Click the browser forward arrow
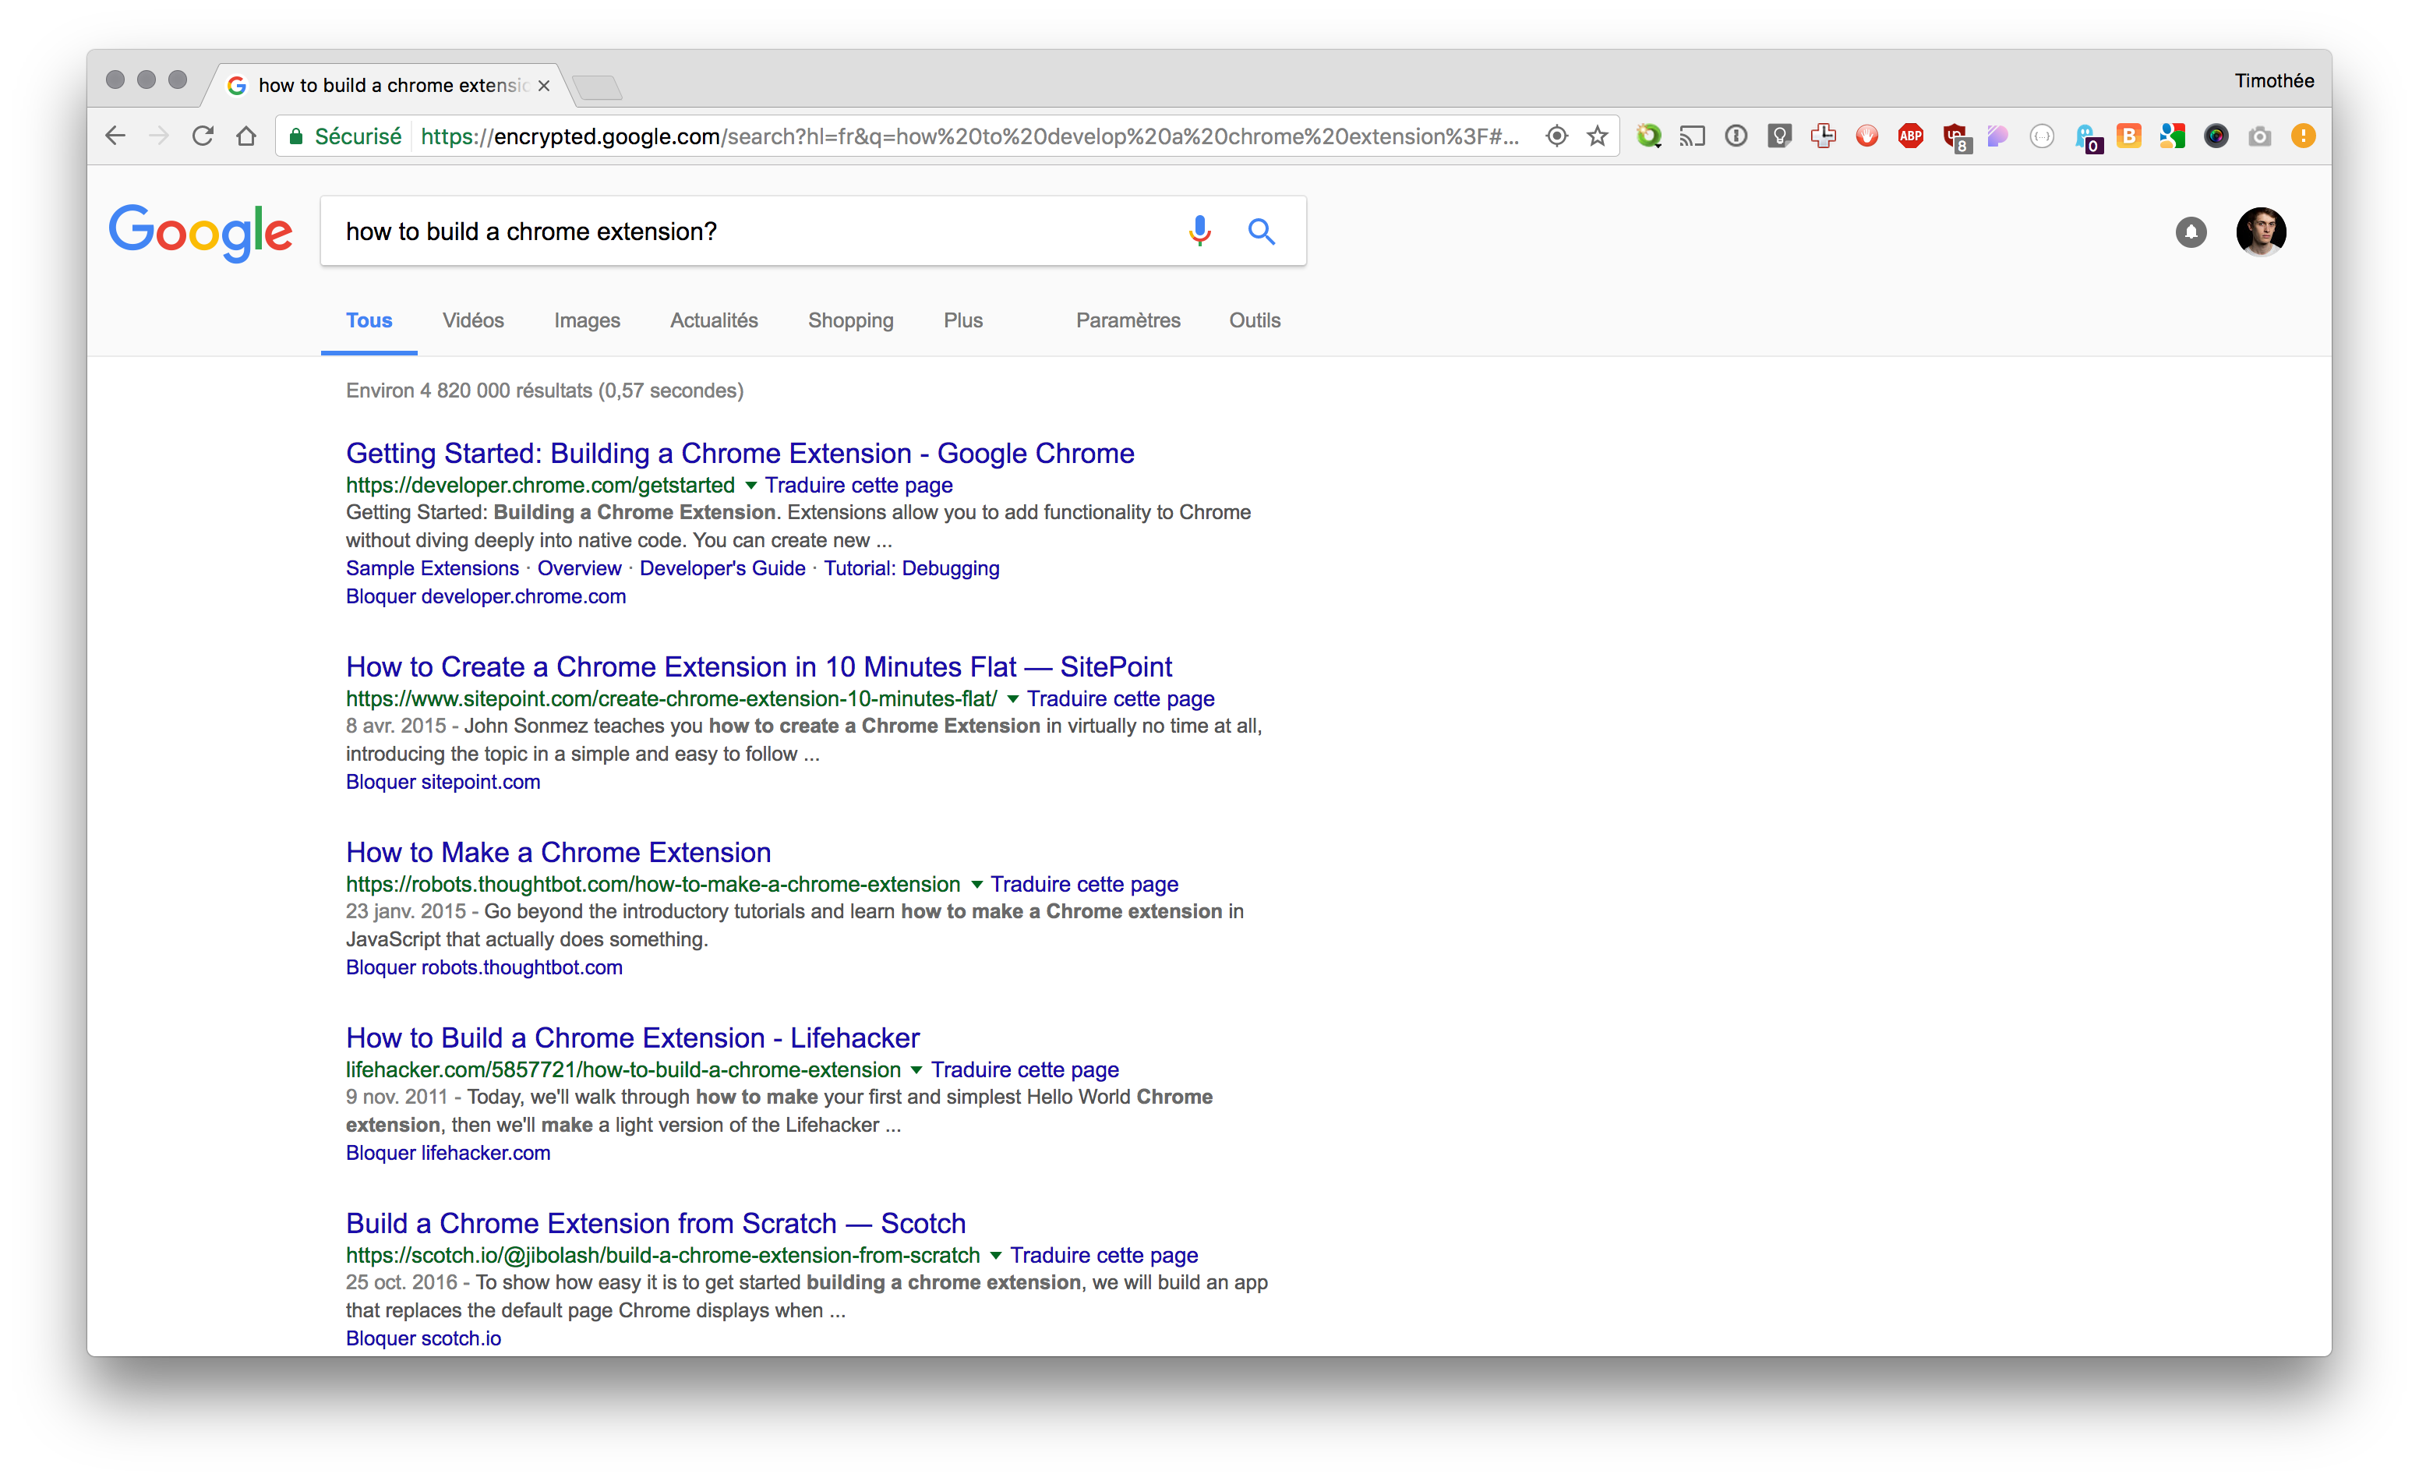Image resolution: width=2419 pixels, height=1481 pixels. click(158, 136)
